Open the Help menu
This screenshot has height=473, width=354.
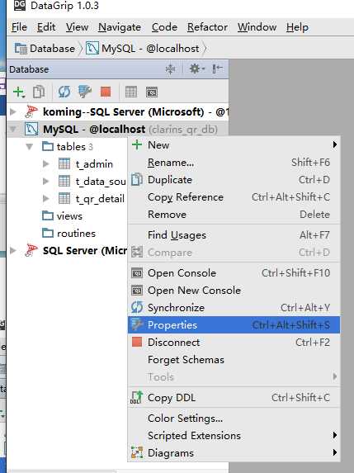click(297, 27)
